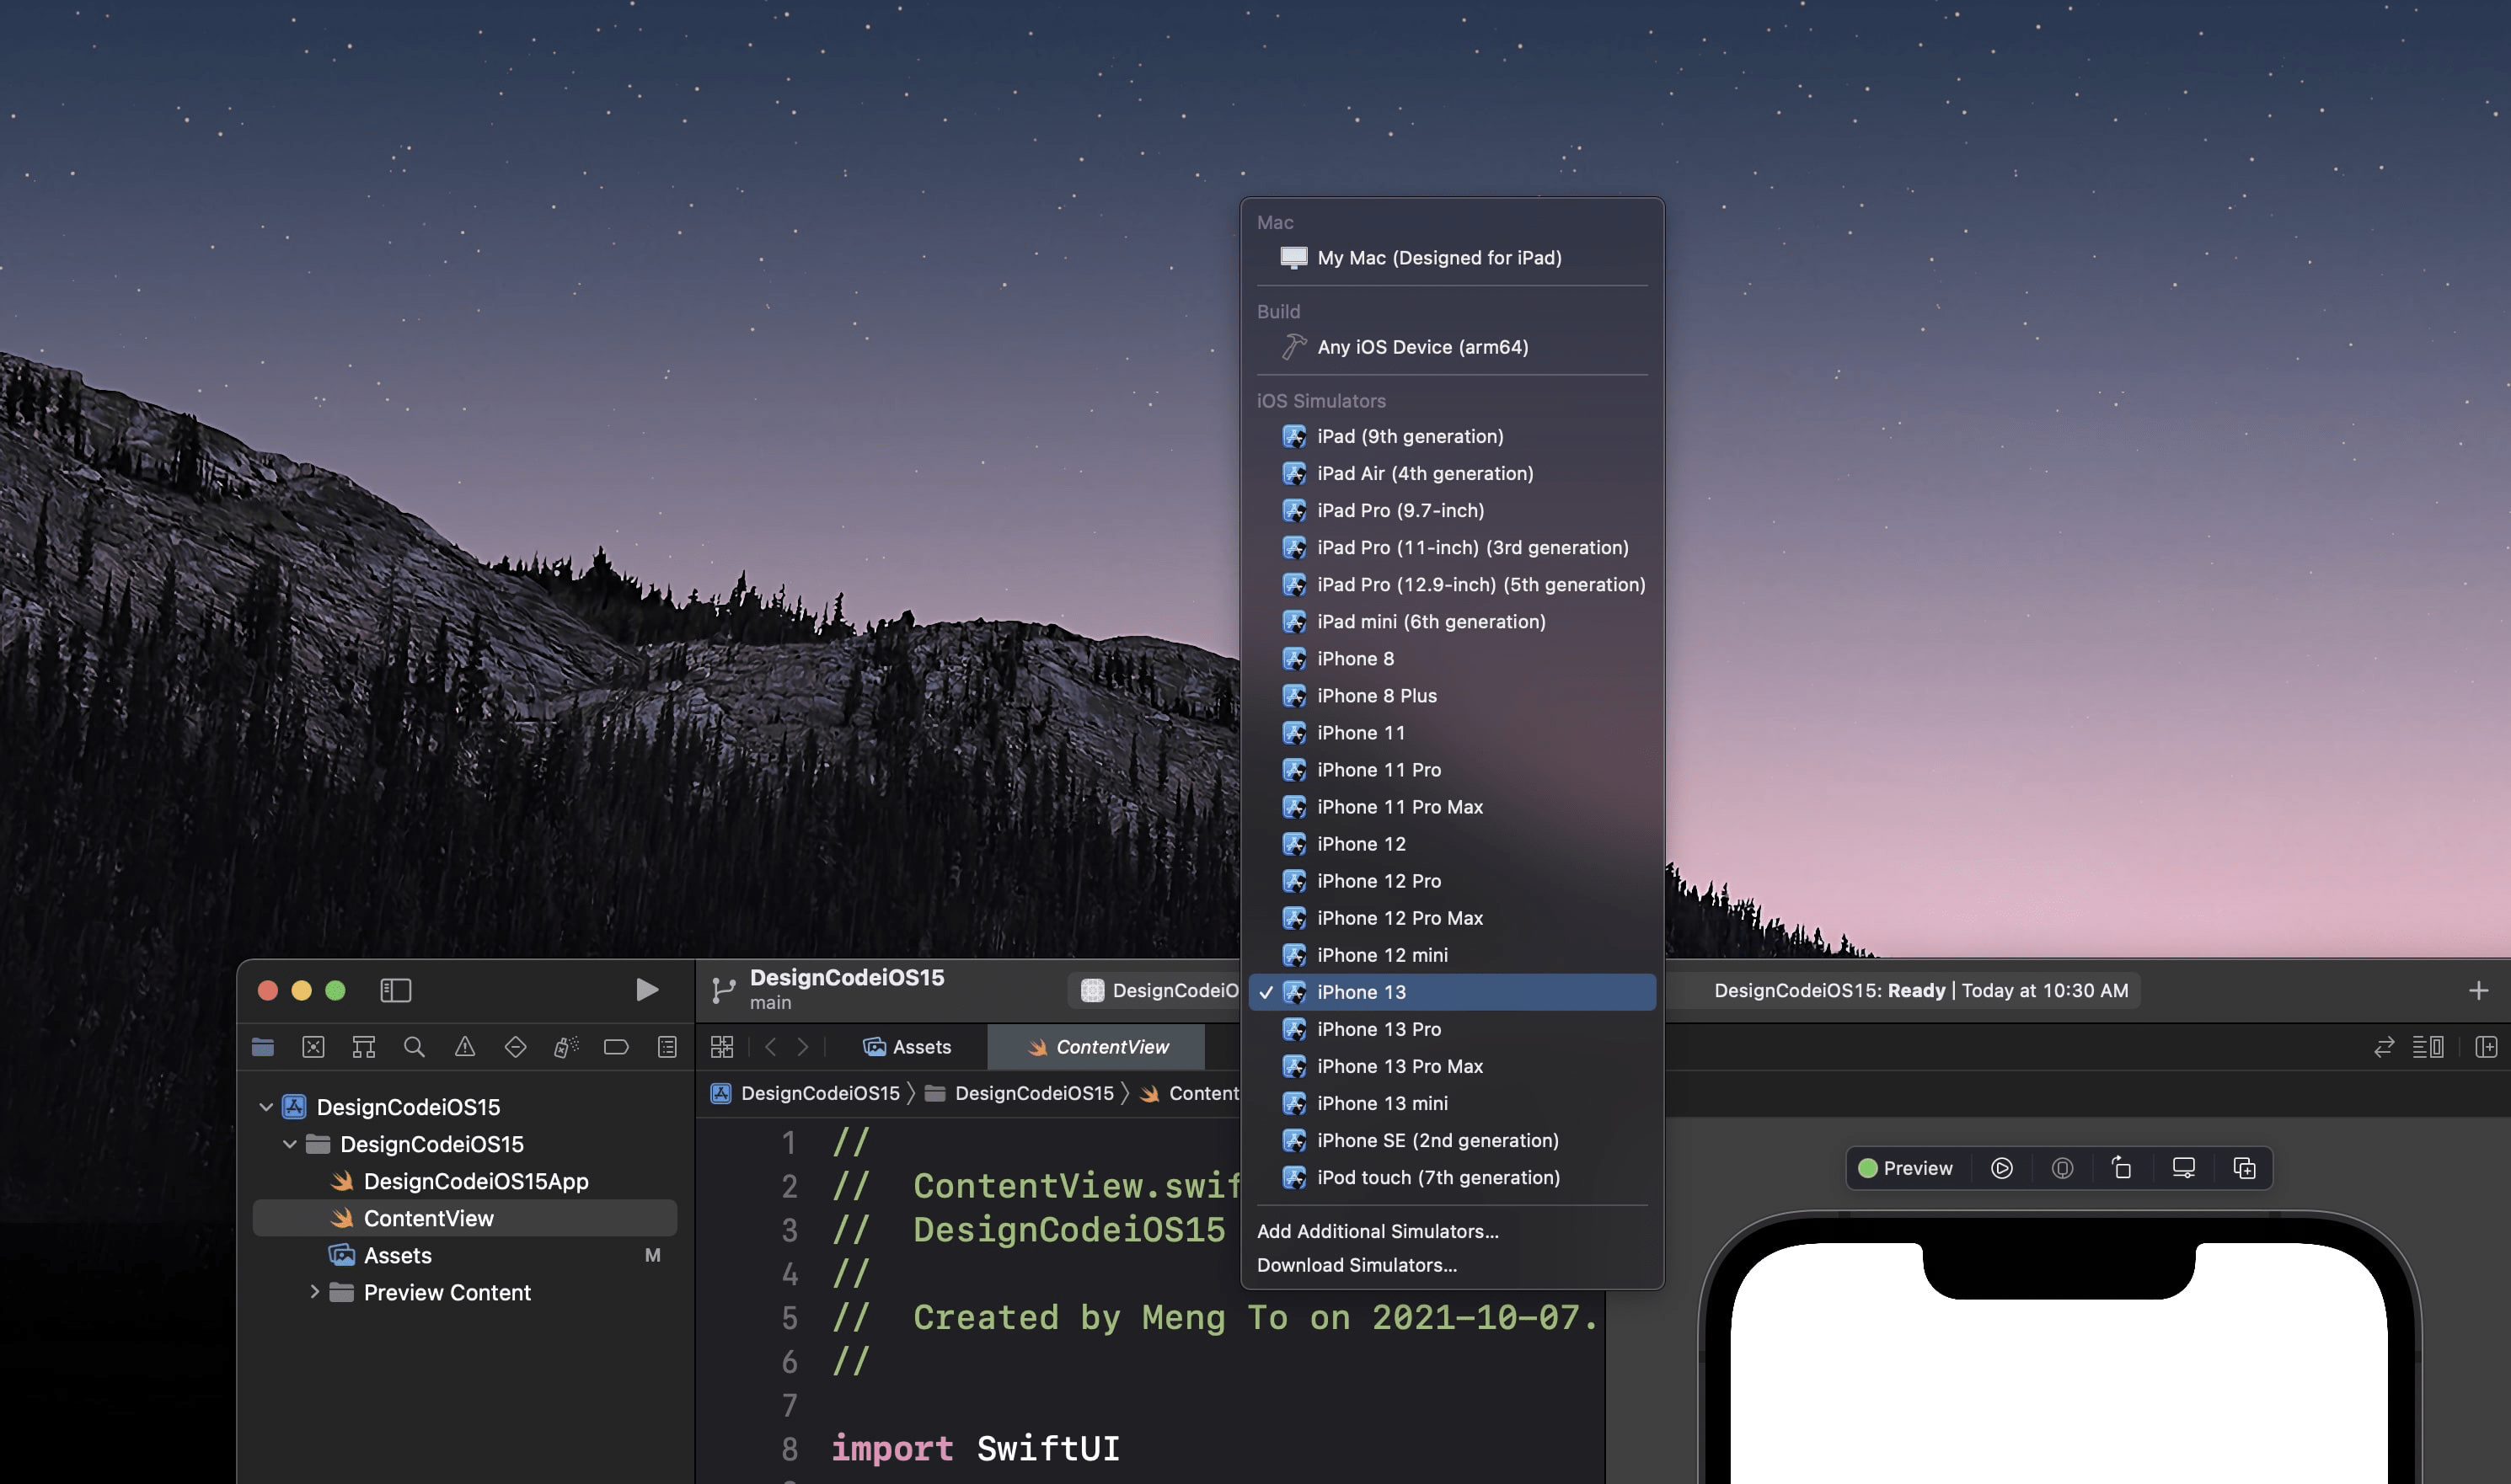
Task: Collapse the DesignCodeiOS15 project tree
Action: pos(265,1107)
